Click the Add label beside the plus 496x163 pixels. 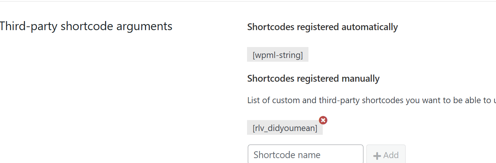pyautogui.click(x=391, y=155)
